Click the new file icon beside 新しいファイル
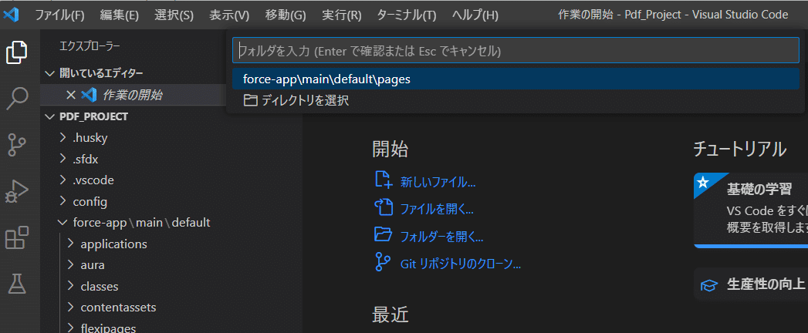Screen dimensions: 808x333 pyautogui.click(x=384, y=180)
